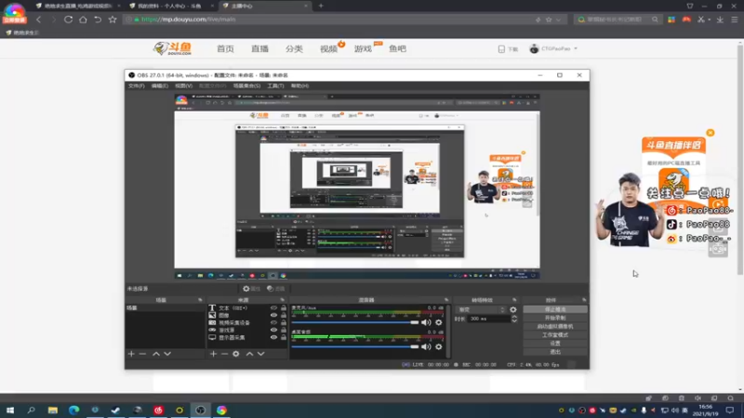This screenshot has height=418, width=744.
Task: Move scene down with arrow in Scenes panel
Action: pos(167,354)
